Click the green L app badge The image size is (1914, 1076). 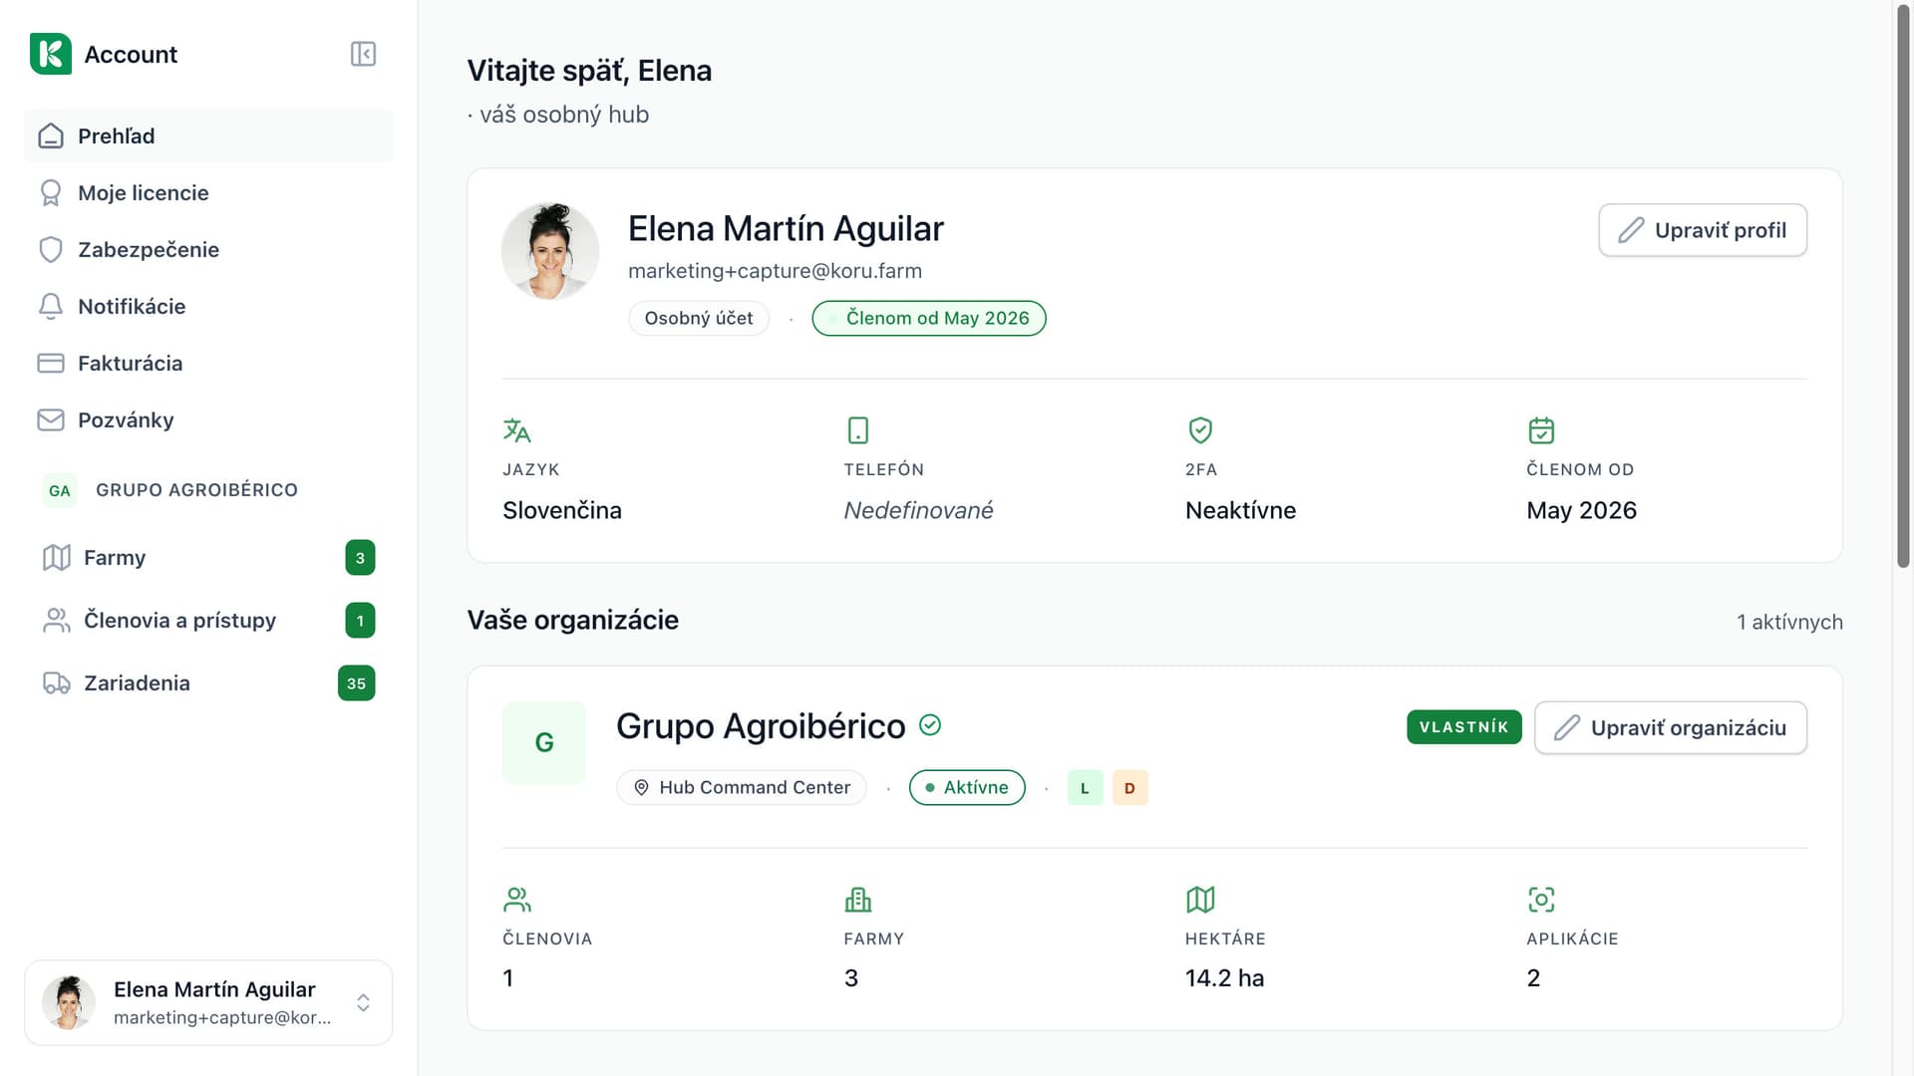tap(1085, 788)
